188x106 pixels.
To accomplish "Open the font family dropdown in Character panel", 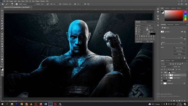I will (141, 26).
